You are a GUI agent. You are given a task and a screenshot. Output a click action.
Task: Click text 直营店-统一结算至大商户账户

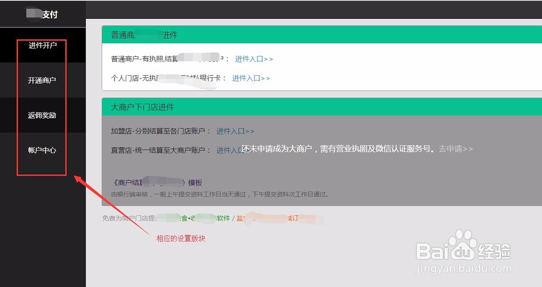160,150
